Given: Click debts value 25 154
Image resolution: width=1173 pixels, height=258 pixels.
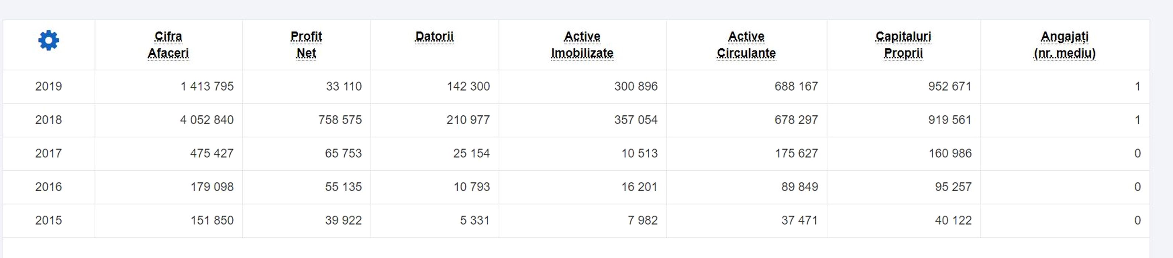Looking at the screenshot, I should [x=471, y=153].
